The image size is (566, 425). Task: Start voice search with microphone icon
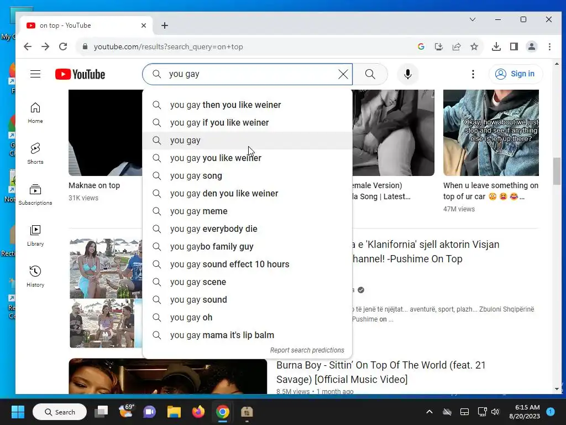tap(408, 74)
